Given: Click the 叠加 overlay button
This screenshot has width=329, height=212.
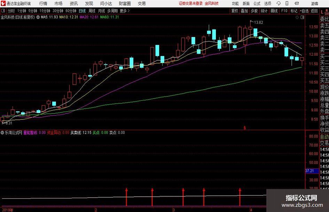Looking at the screenshot, I should (244, 11).
